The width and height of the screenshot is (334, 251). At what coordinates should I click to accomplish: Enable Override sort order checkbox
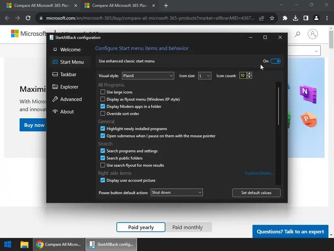click(103, 113)
